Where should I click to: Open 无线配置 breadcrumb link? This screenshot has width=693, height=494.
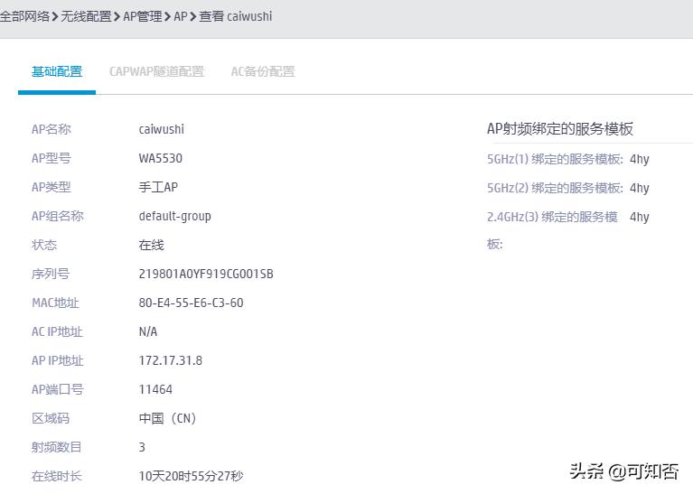(x=86, y=16)
